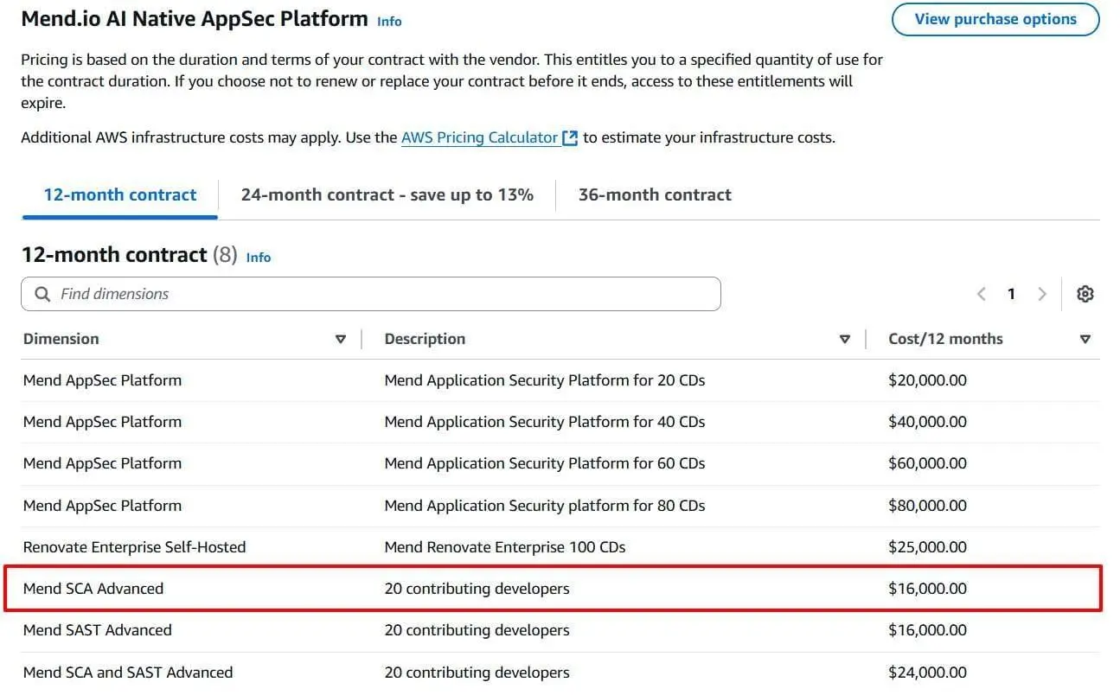
Task: Click $25,000.00 cost cell
Action: pyautogui.click(x=927, y=547)
